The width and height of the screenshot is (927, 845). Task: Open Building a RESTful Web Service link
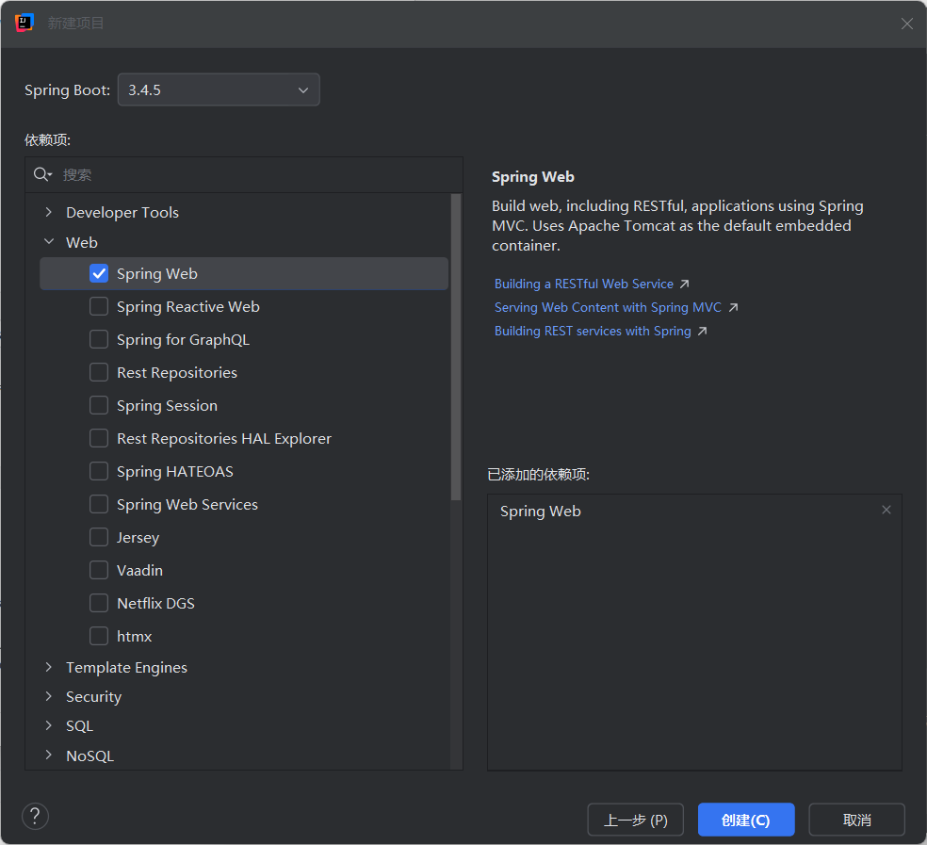pyautogui.click(x=583, y=284)
